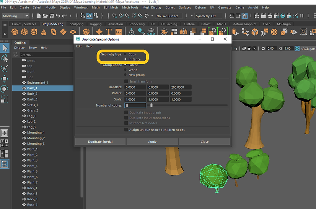
Task: Open the Outliner Show menu
Action: click(33, 48)
